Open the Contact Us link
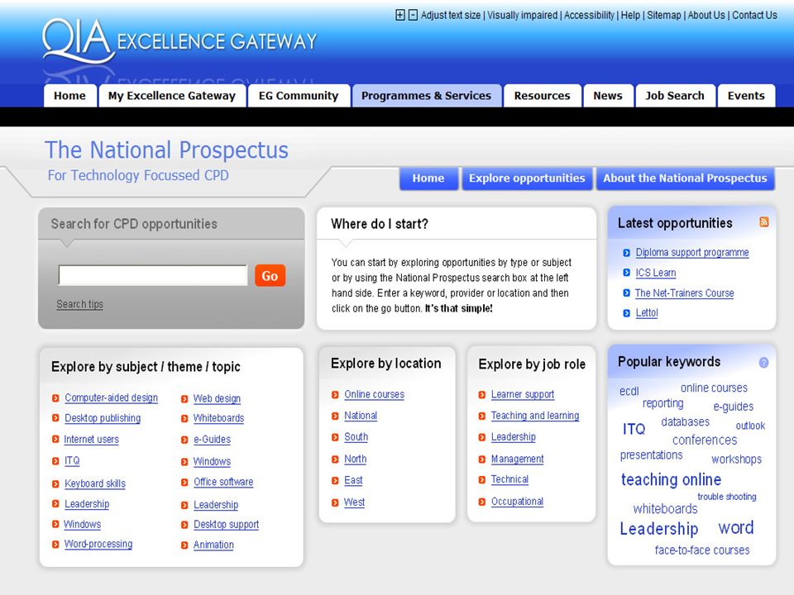Image resolution: width=794 pixels, height=595 pixels. (x=754, y=15)
